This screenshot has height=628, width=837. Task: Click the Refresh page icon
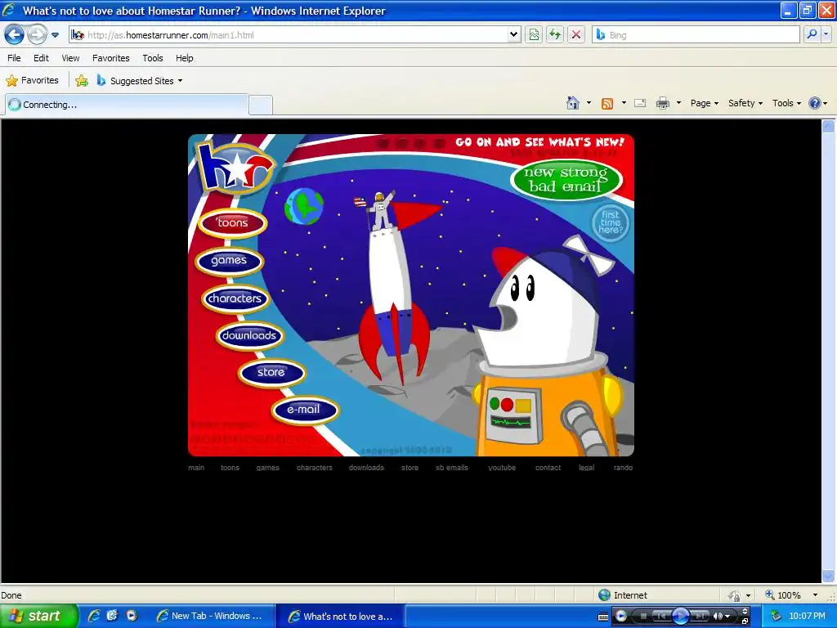(x=555, y=35)
